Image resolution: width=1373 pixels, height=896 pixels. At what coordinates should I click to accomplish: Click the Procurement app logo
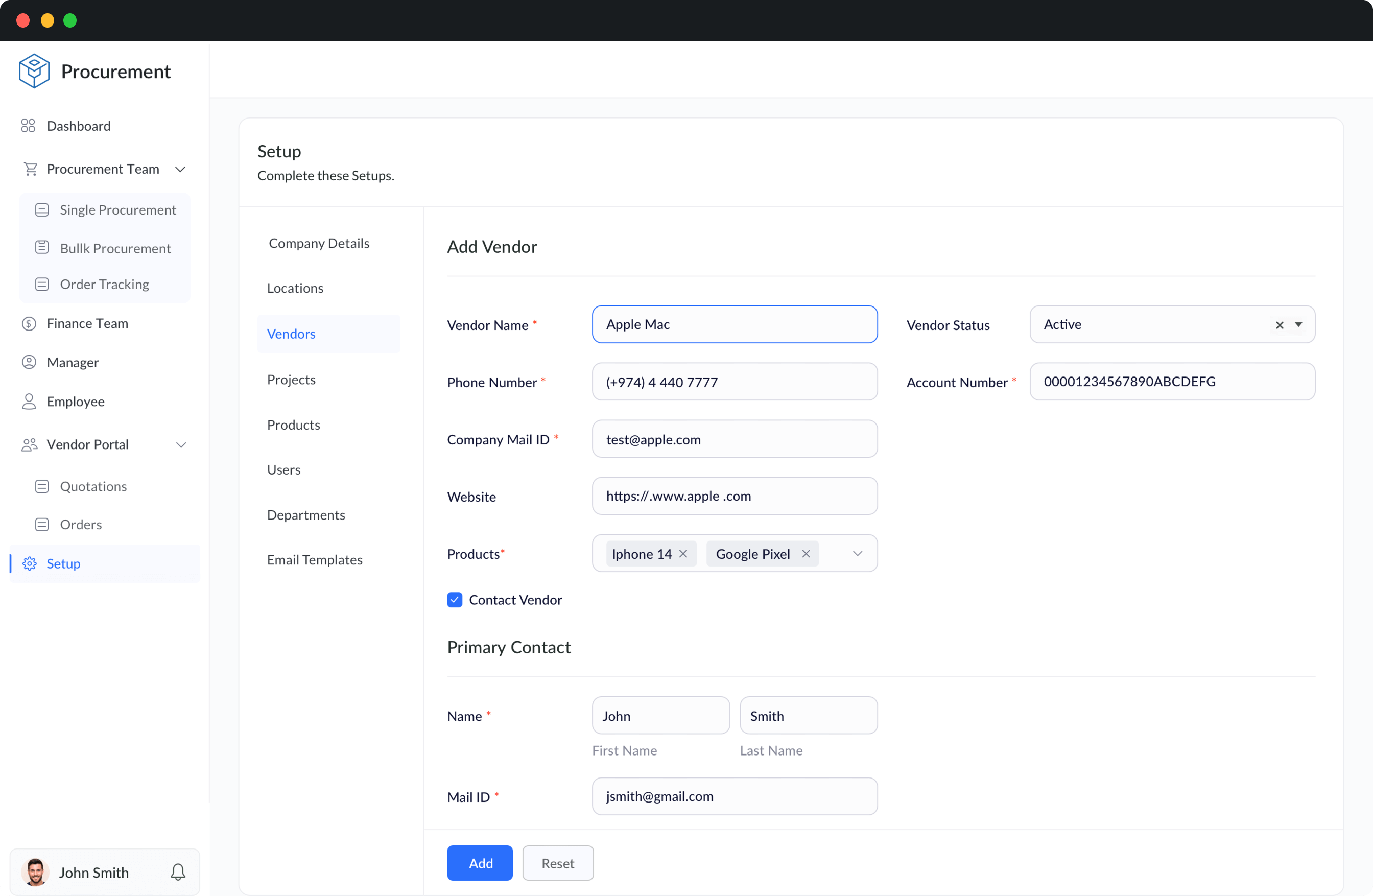34,70
